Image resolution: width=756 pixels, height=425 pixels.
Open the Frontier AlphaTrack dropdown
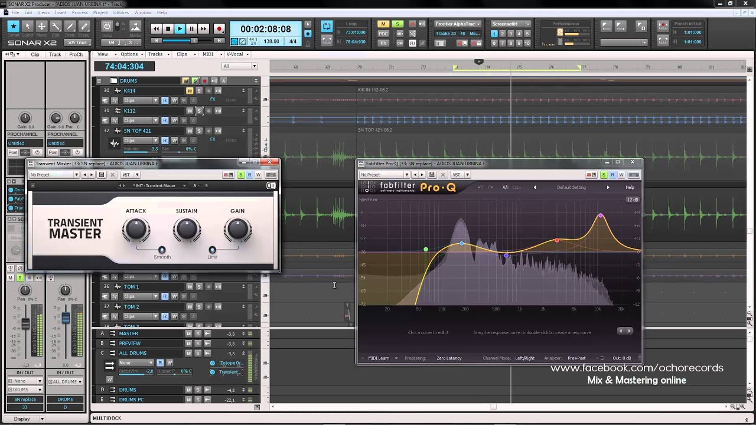point(458,24)
